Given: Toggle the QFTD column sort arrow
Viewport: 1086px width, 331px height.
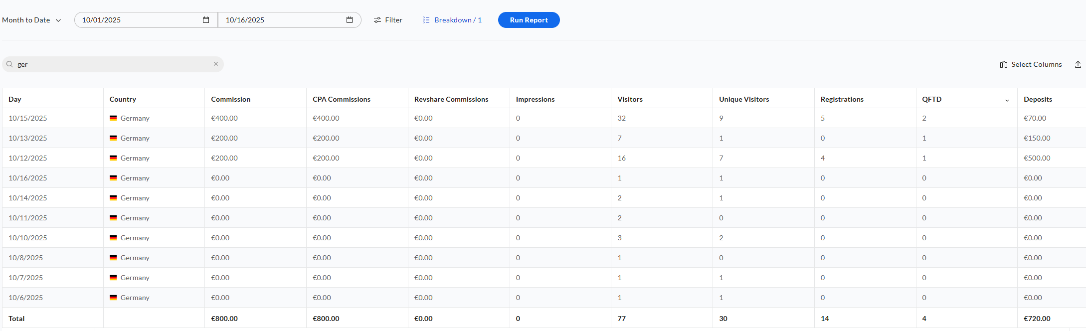Looking at the screenshot, I should [1007, 100].
